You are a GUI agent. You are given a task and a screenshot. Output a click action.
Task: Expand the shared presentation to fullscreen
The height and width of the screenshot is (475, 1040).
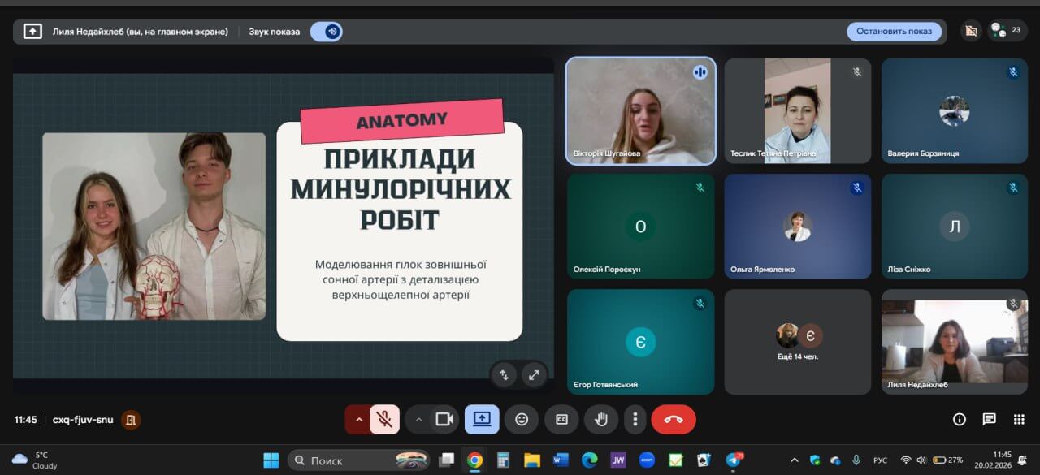[x=534, y=374]
